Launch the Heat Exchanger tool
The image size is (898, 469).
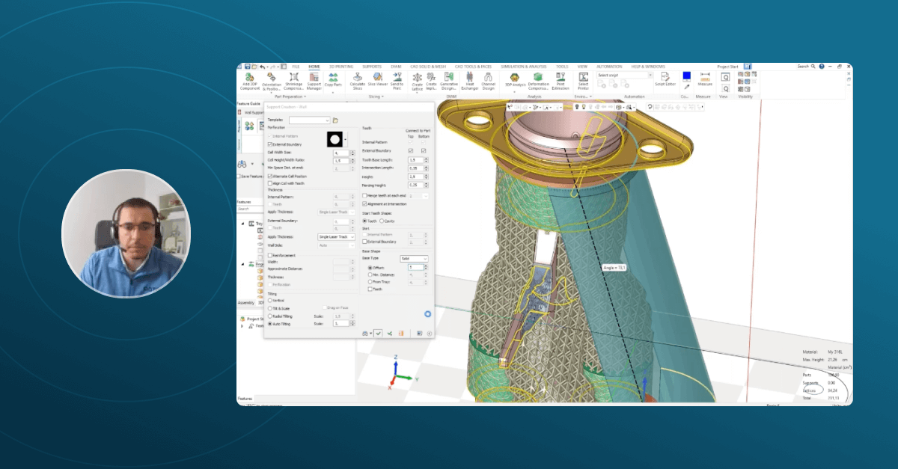point(470,78)
